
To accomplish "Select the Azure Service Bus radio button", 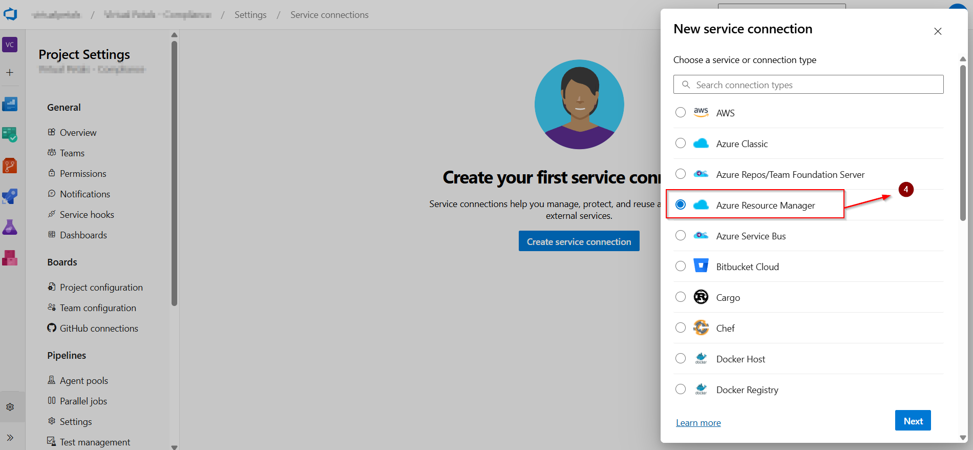I will 681,235.
